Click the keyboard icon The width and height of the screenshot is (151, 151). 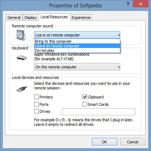click(x=22, y=57)
